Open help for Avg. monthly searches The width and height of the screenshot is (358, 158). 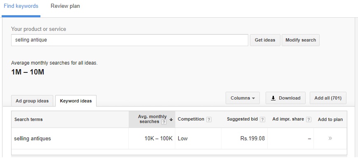(x=164, y=122)
